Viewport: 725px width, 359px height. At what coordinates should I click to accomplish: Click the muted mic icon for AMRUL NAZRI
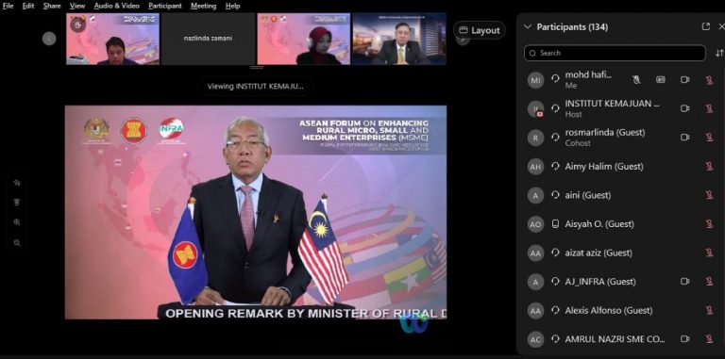point(709,339)
